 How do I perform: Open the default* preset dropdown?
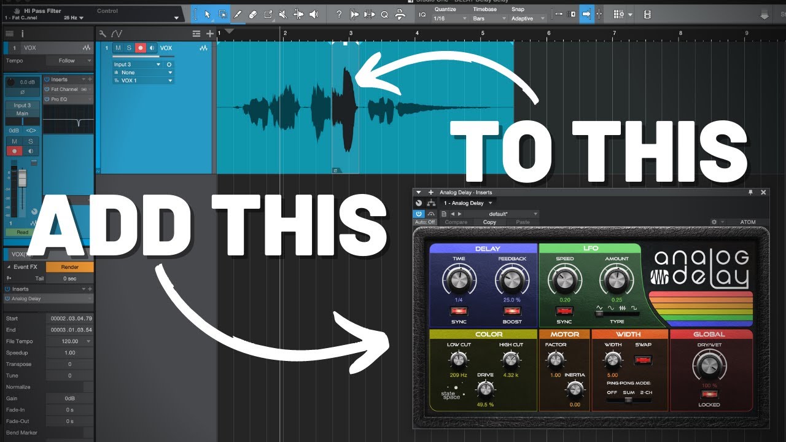tap(502, 214)
